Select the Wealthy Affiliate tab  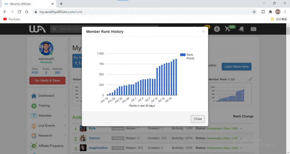point(29,4)
